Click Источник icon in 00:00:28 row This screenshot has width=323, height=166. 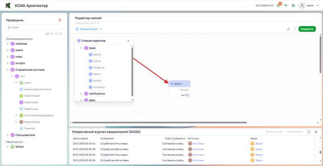click(190, 160)
